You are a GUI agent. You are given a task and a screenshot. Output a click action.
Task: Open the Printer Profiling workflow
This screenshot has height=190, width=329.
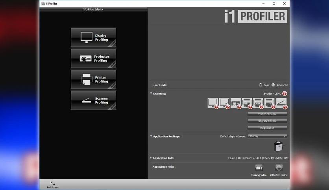pos(93,80)
